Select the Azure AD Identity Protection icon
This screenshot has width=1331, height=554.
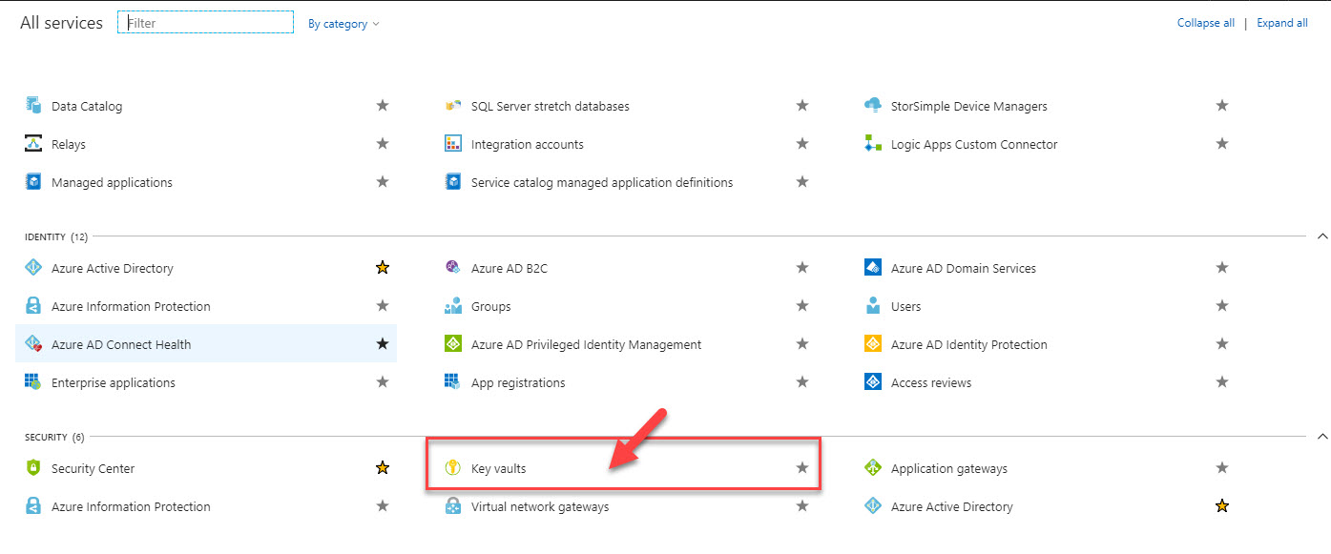point(873,344)
